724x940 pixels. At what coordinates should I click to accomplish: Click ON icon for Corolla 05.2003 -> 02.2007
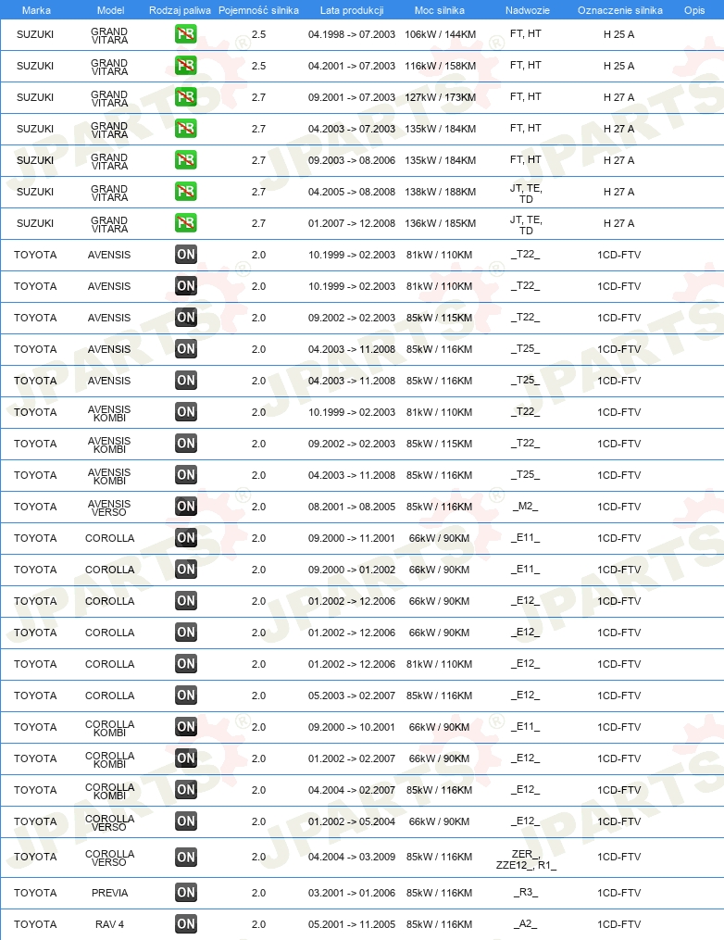[186, 696]
